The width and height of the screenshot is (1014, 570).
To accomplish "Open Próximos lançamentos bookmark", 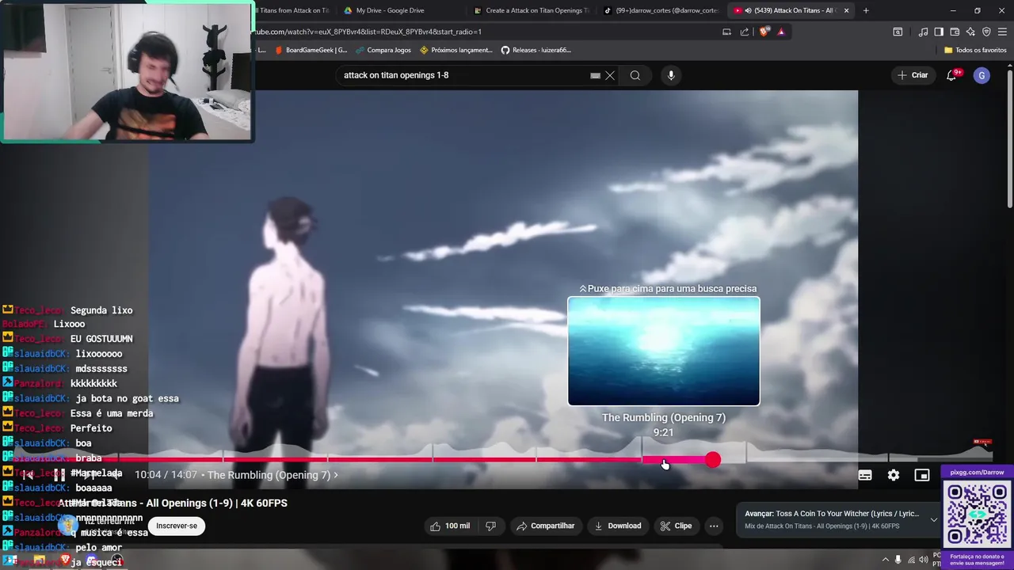I will pyautogui.click(x=456, y=50).
